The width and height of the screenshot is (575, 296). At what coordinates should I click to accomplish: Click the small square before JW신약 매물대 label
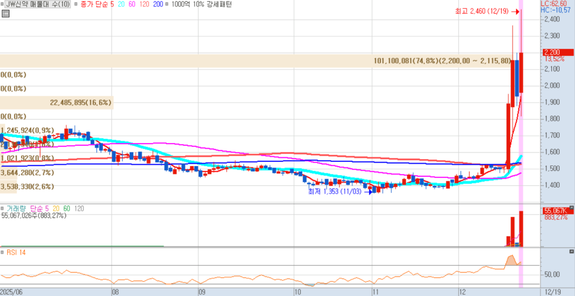2,4
